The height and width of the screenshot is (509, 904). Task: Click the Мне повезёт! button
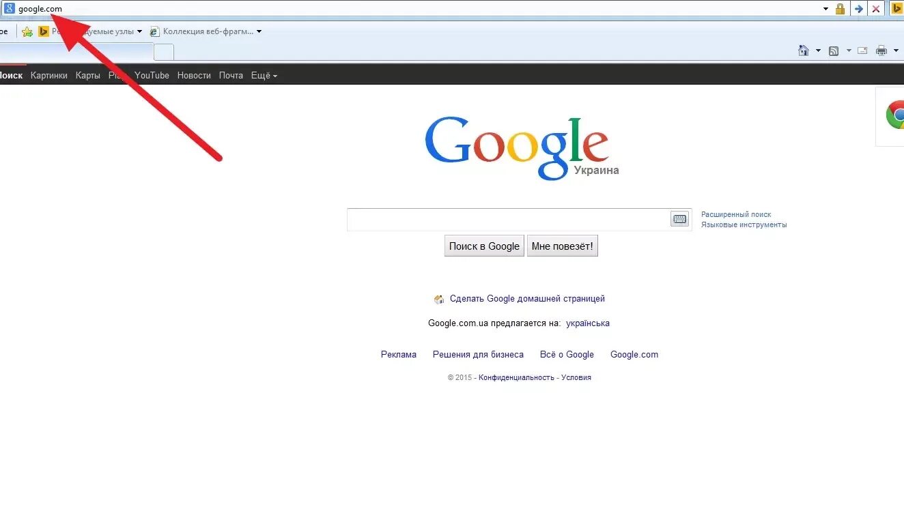[x=563, y=246]
